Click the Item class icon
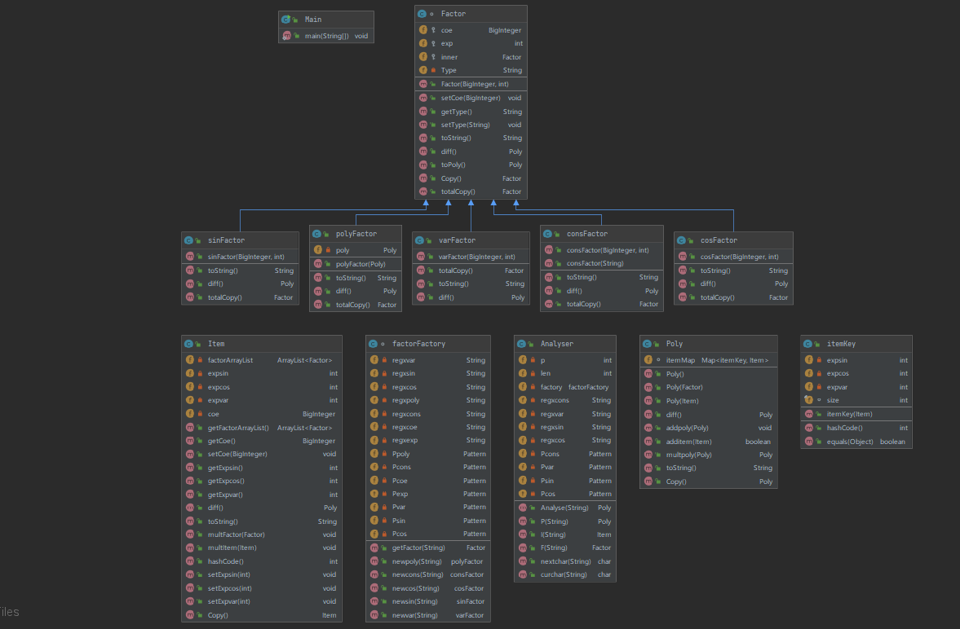The image size is (960, 629). (x=188, y=344)
